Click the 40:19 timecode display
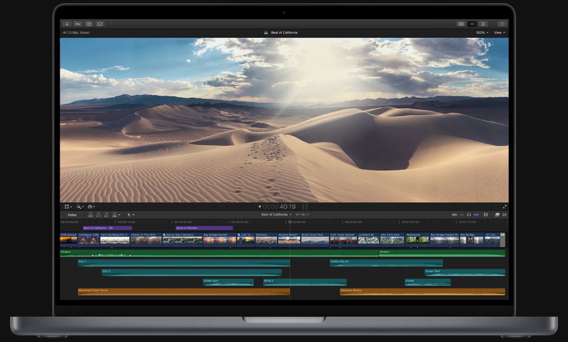Image resolution: width=568 pixels, height=342 pixels. tap(279, 207)
